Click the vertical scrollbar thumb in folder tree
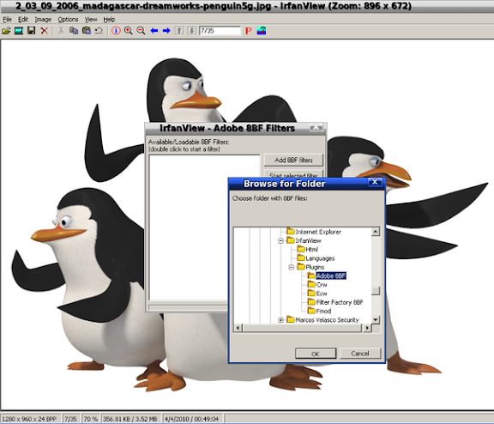Screen dimensions: 494x424 click(x=376, y=290)
